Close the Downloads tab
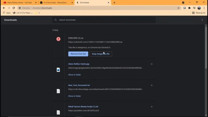Screen dimensions: 208x117 (108, 3)
